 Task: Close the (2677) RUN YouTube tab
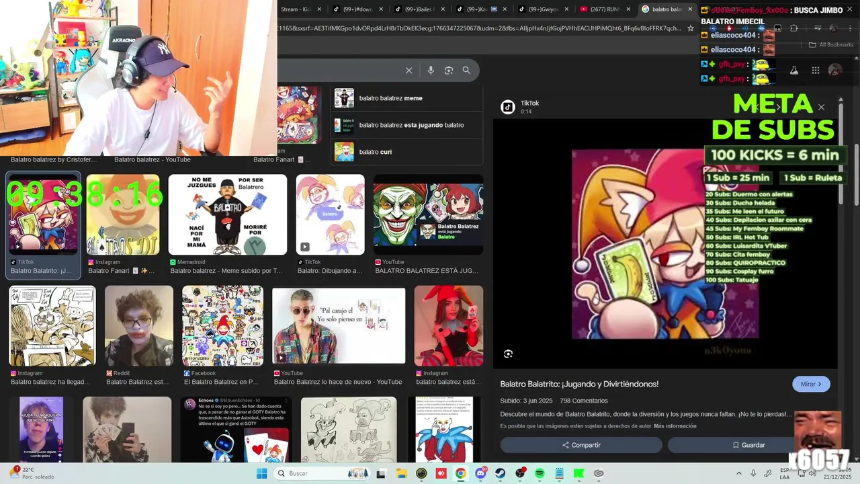pos(629,9)
